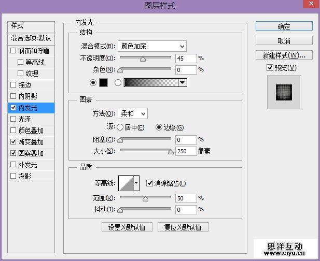
Task: Click the 抖动 slider handle
Action: [120, 210]
